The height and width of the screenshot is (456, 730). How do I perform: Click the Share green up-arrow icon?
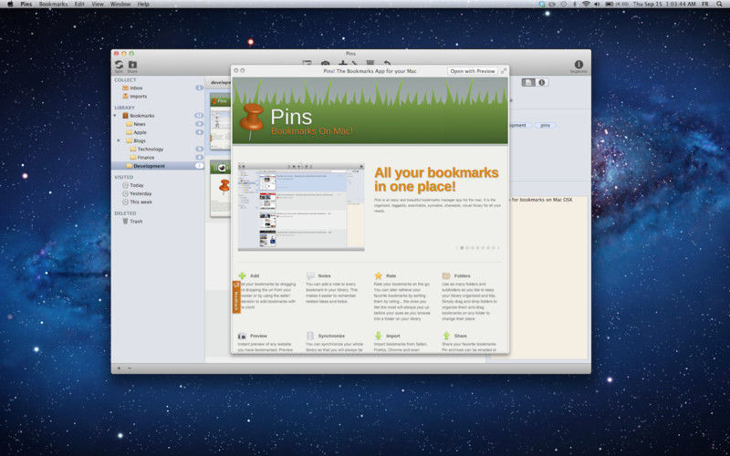[446, 336]
